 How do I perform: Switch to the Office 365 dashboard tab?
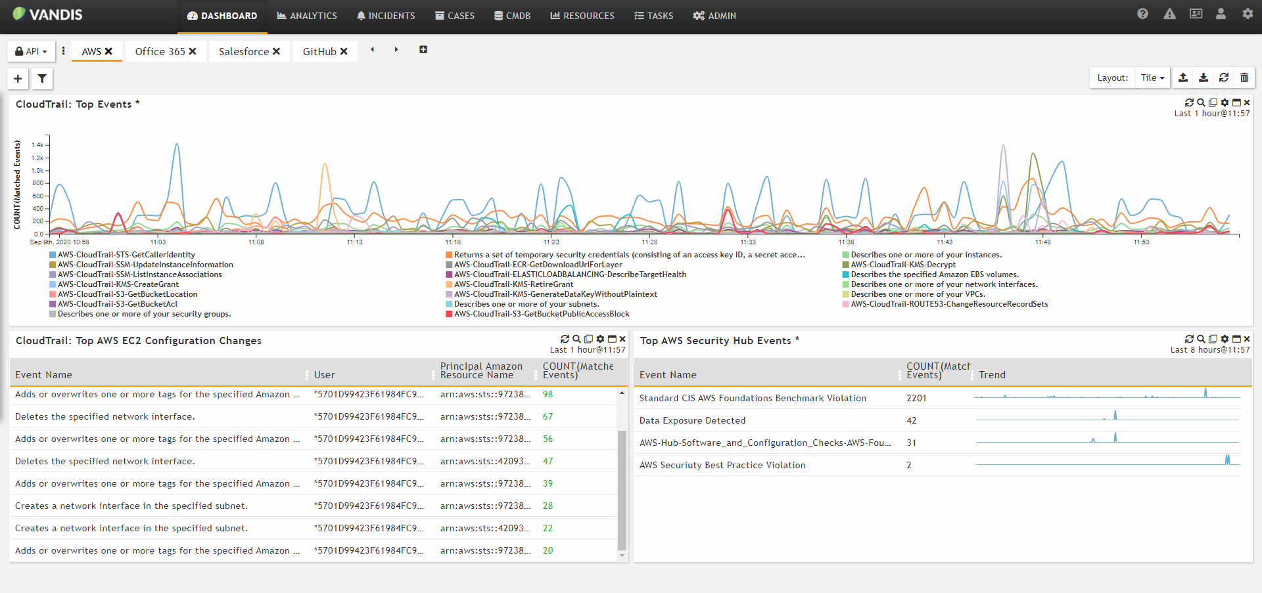coord(160,51)
